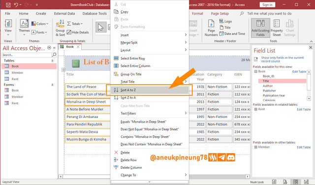The image size is (315, 185).
Task: Click Edit Table link next to Member
Action: pos(304,147)
